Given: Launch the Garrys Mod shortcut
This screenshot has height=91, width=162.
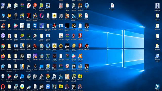Looking at the screenshot, I should [22, 16].
